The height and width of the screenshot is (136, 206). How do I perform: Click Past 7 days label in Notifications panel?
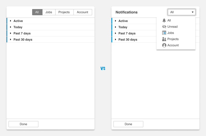click(x=127, y=33)
